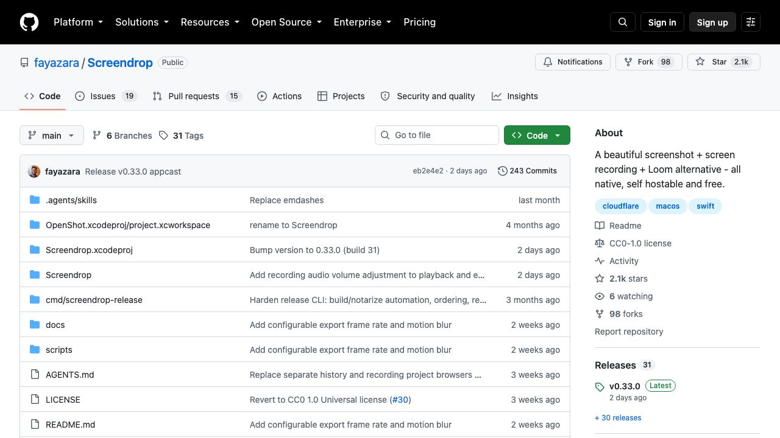The image size is (780, 438).
Task: Open the Insights tab
Action: [515, 96]
